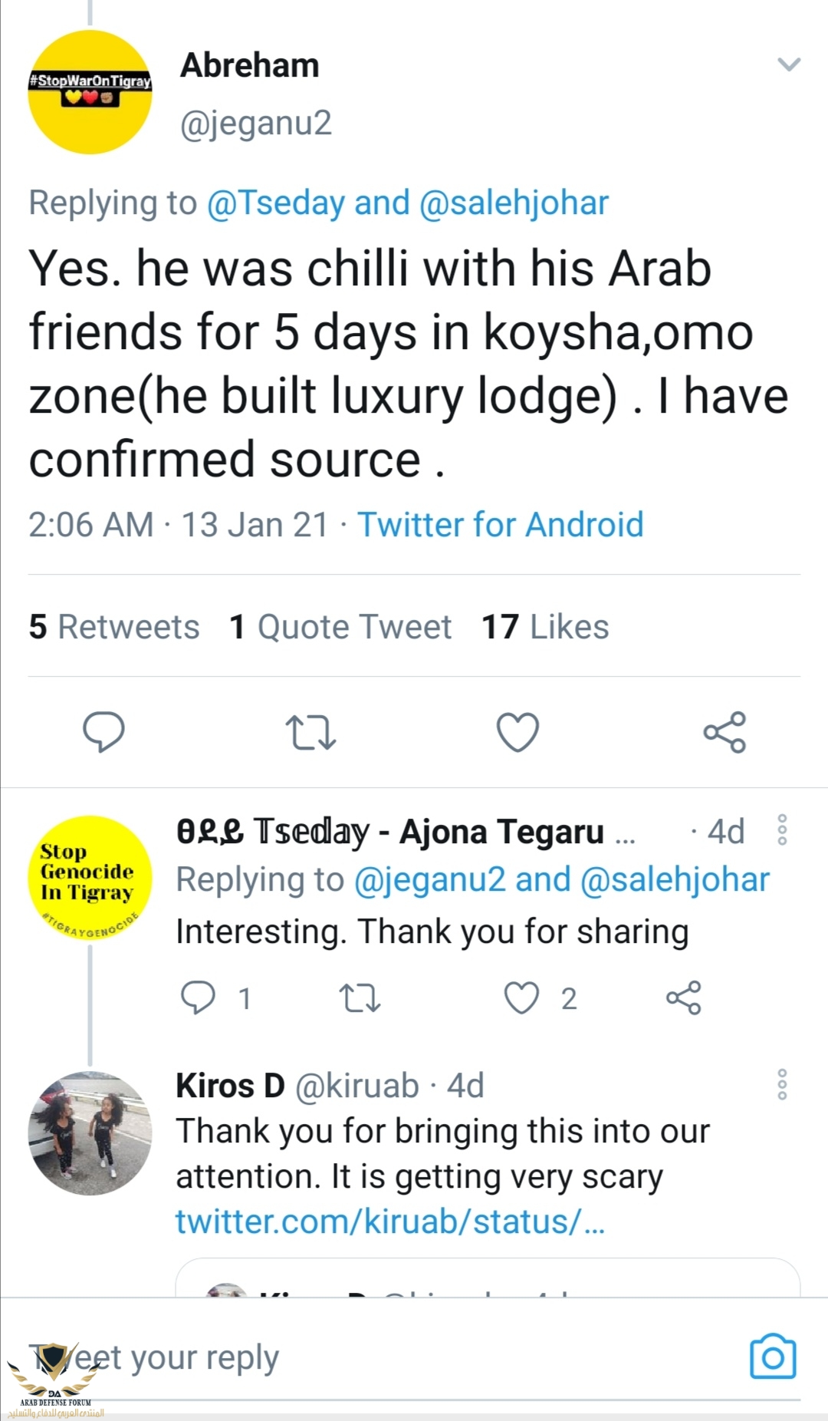The width and height of the screenshot is (828, 1421).
Task: Open the 1 Quote Tweet list
Action: pos(340,627)
